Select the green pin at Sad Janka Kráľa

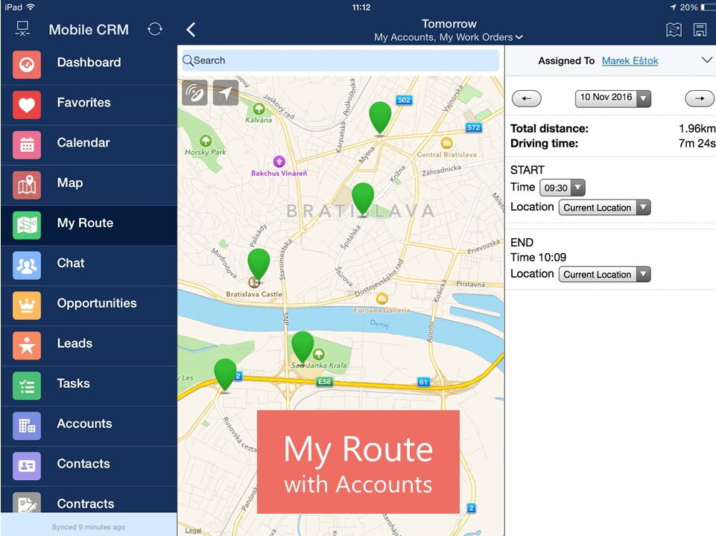click(302, 347)
